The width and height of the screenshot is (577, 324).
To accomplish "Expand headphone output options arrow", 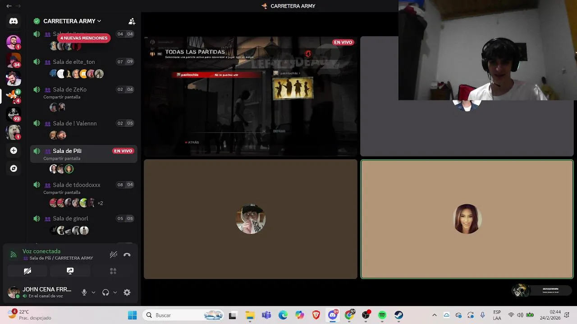I will [115, 292].
